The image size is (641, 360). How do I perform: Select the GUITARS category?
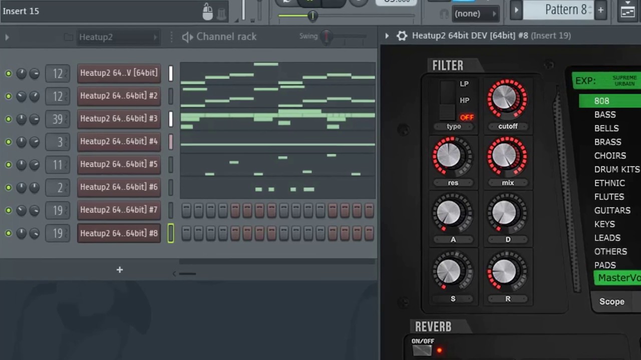pyautogui.click(x=612, y=210)
